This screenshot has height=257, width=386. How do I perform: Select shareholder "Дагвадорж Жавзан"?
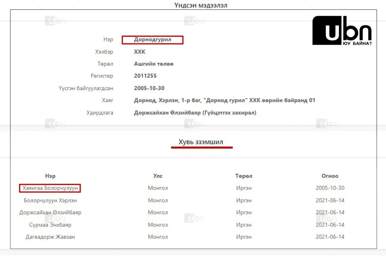pos(50,237)
